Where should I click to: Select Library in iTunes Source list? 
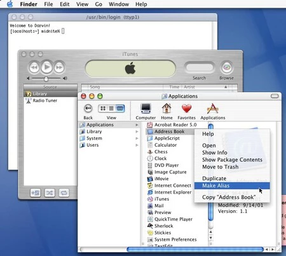click(x=50, y=94)
